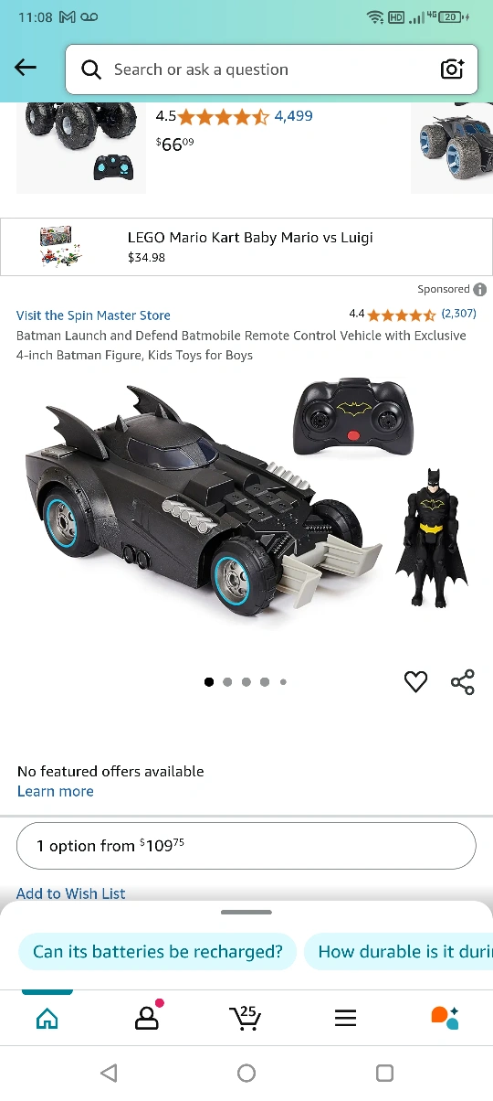Select the second image carousel dot
The image size is (493, 1101).
[227, 681]
